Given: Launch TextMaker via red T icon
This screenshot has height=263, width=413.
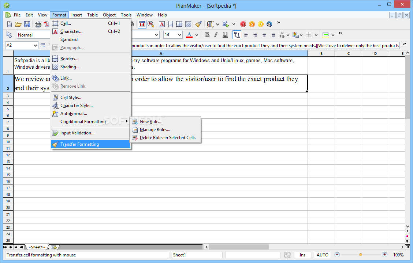Looking at the screenshot, I should 243,24.
